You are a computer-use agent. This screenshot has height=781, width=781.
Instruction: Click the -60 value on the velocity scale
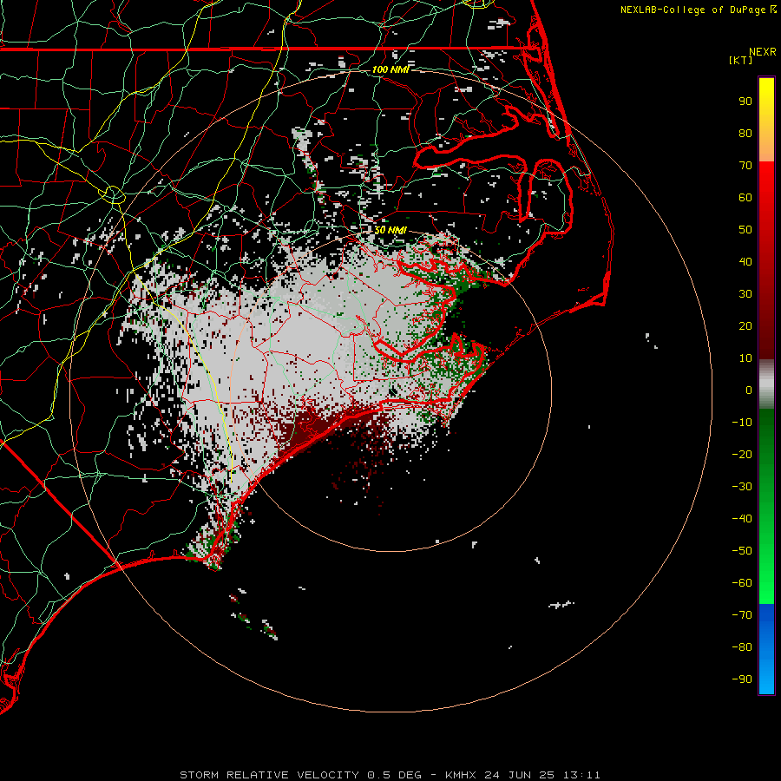click(x=742, y=583)
